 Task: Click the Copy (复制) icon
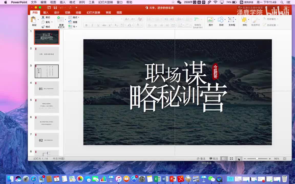(43, 22)
